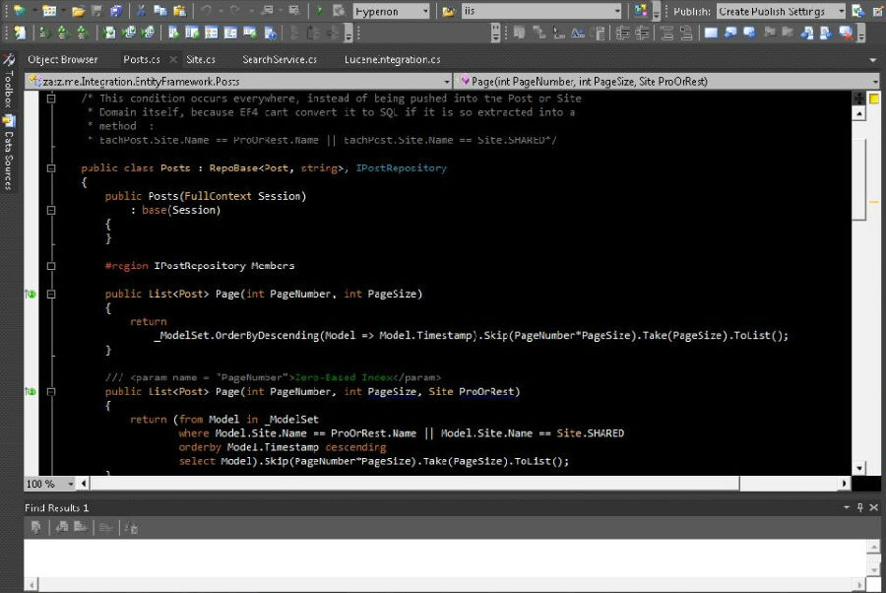The width and height of the screenshot is (886, 593).
Task: Switch to the LuceneIntegration.cs tab
Action: 392,59
